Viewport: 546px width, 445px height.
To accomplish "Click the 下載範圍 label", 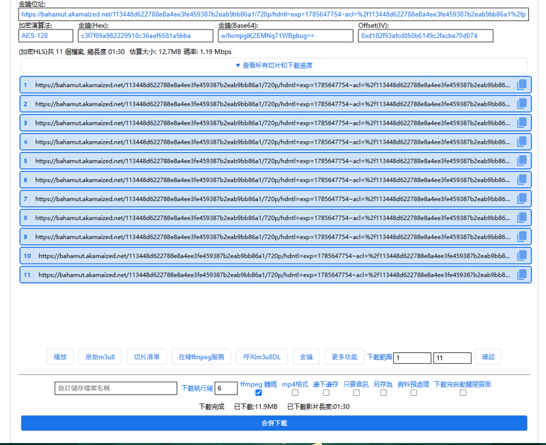I will tap(379, 356).
